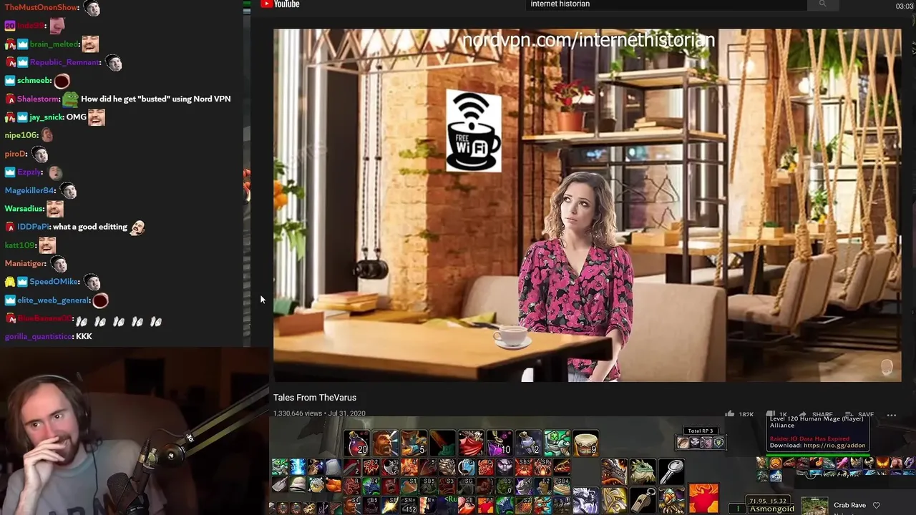
Task: Click the 20 bits badge in chat
Action: point(10,26)
